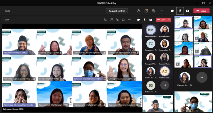Screen dimensions: 213x113
Task: Open reactions icon in the shared screen toolbar
Action: pyautogui.click(x=117, y=20)
